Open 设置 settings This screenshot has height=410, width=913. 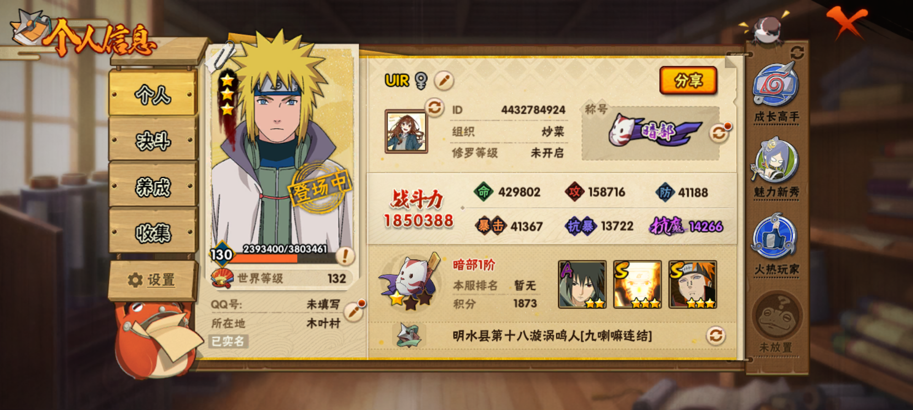point(153,280)
